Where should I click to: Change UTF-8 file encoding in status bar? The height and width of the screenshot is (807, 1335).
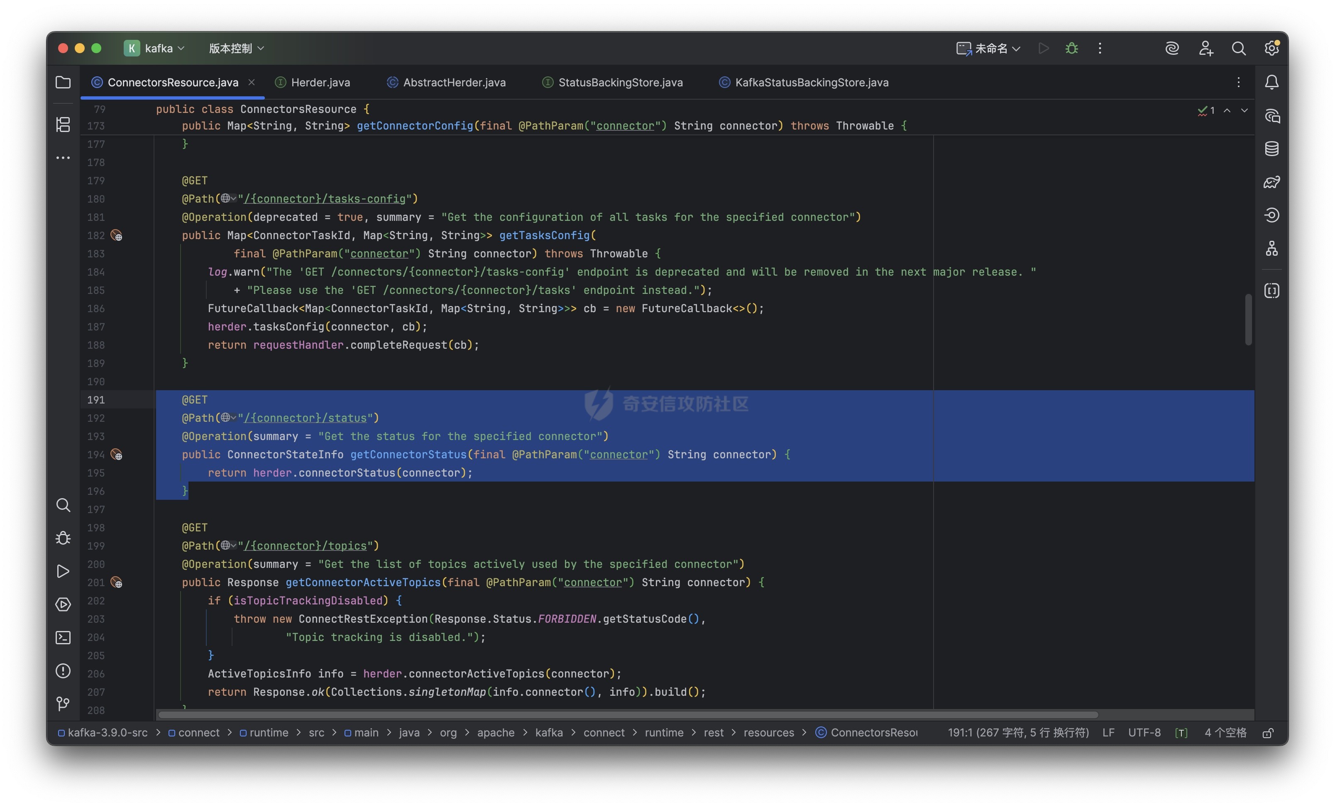tap(1144, 733)
